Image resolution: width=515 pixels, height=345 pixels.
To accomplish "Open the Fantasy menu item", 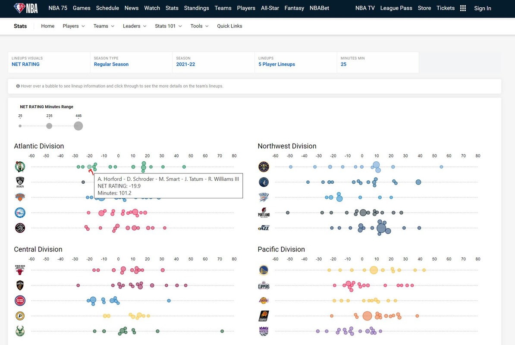I will [x=294, y=8].
